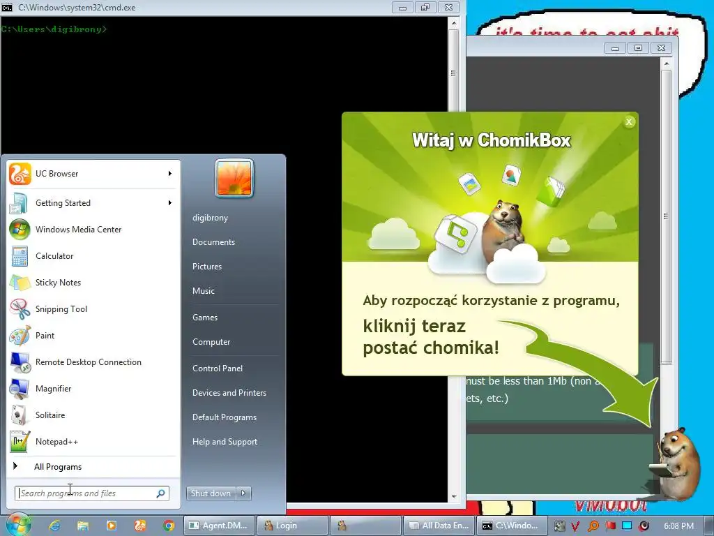Screen dimensions: 714x536
Task: Switch to Login taskbar window
Action: 293,526
